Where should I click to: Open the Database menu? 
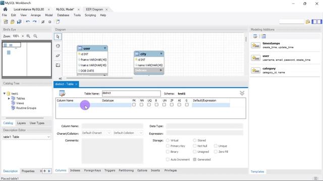tap(63, 15)
